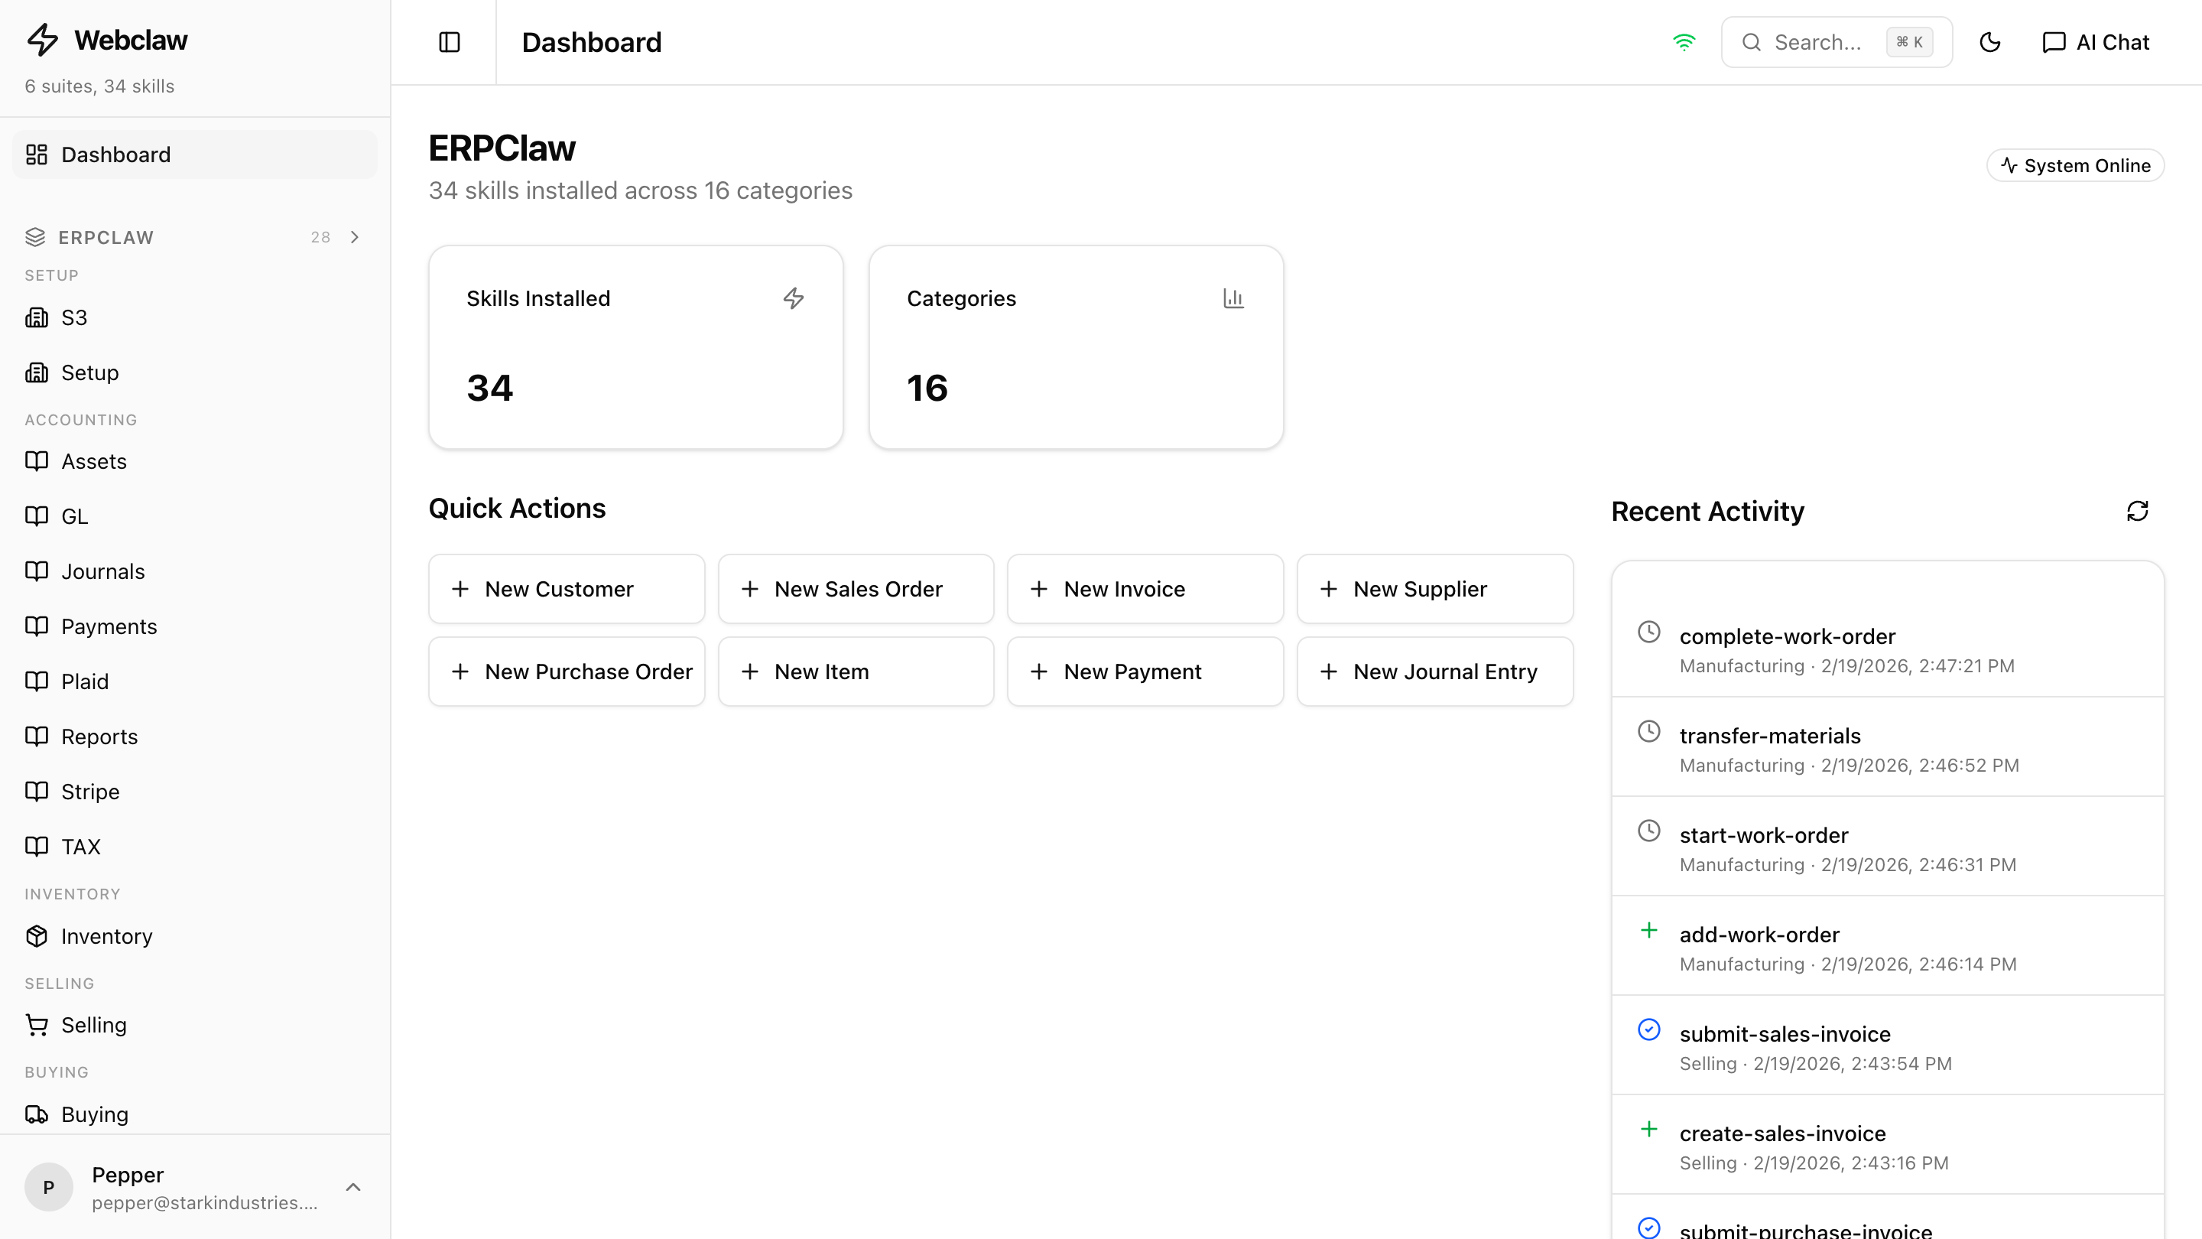Open Dashboard in the sidebar
The image size is (2202, 1239).
pos(195,154)
